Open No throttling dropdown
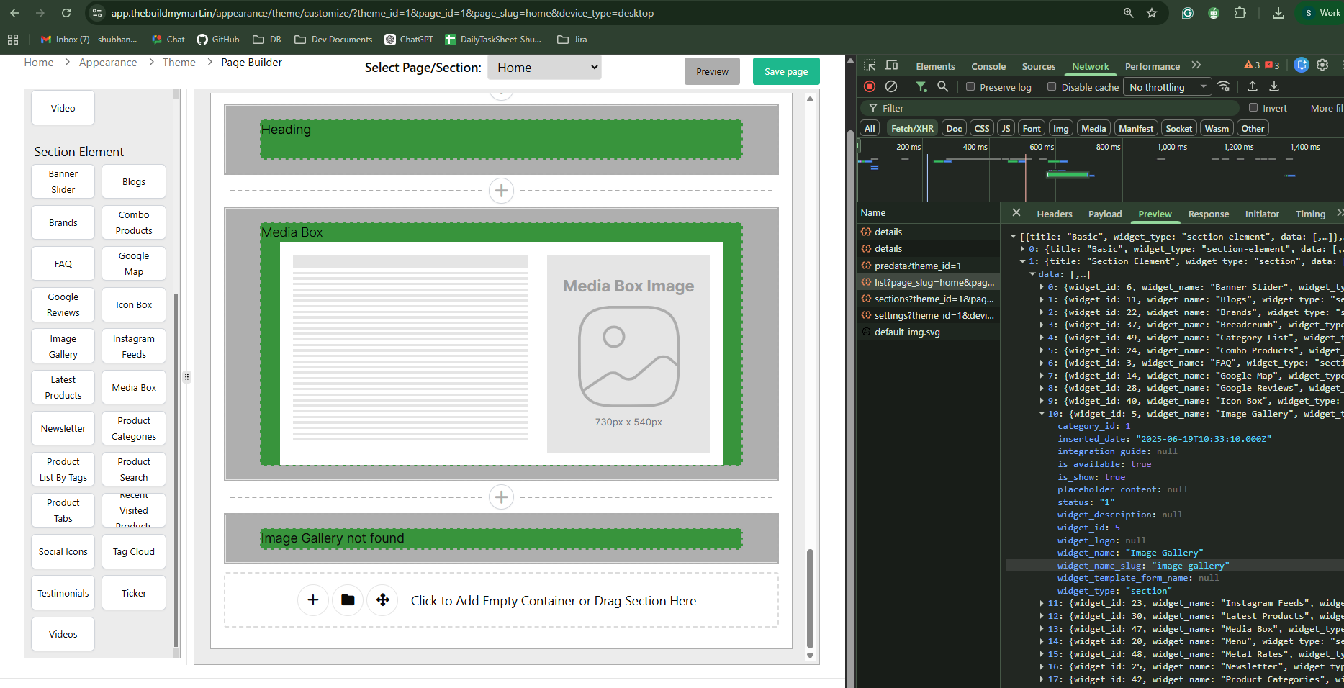 [1168, 87]
